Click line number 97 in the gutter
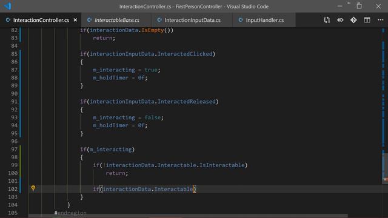Image resolution: width=388 pixels, height=218 pixels. tap(15, 150)
